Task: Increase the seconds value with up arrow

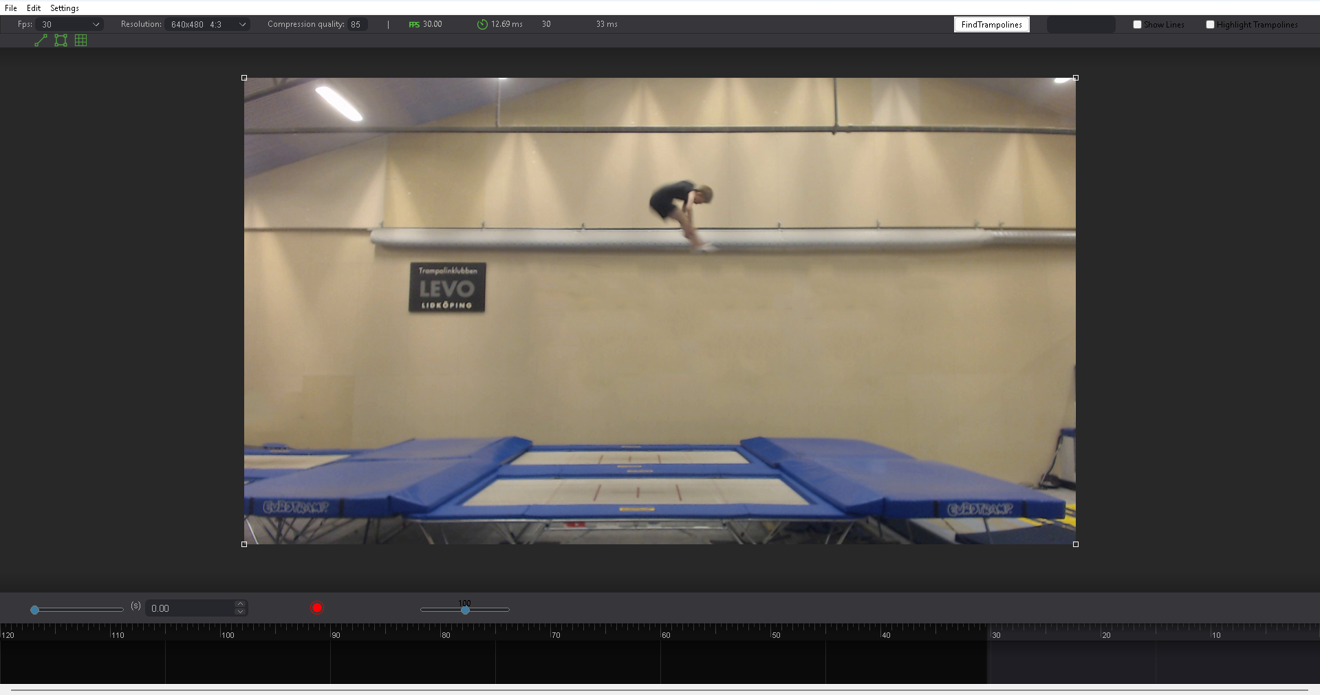Action: (x=240, y=604)
